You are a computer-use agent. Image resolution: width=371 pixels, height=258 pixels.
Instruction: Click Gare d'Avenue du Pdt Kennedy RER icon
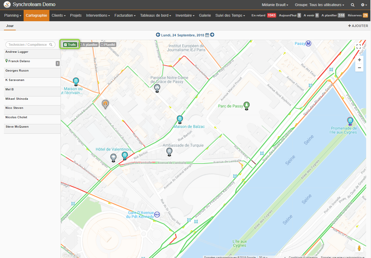click(x=157, y=214)
